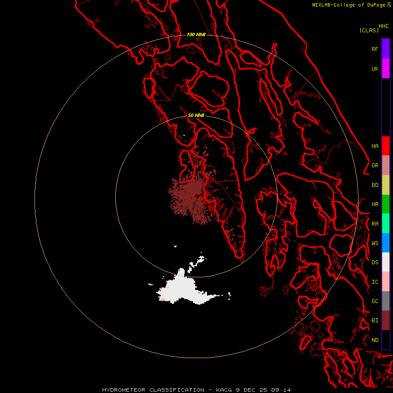The height and width of the screenshot is (393, 393).
Task: Click the [CLAS] units label
Action: pos(369,30)
